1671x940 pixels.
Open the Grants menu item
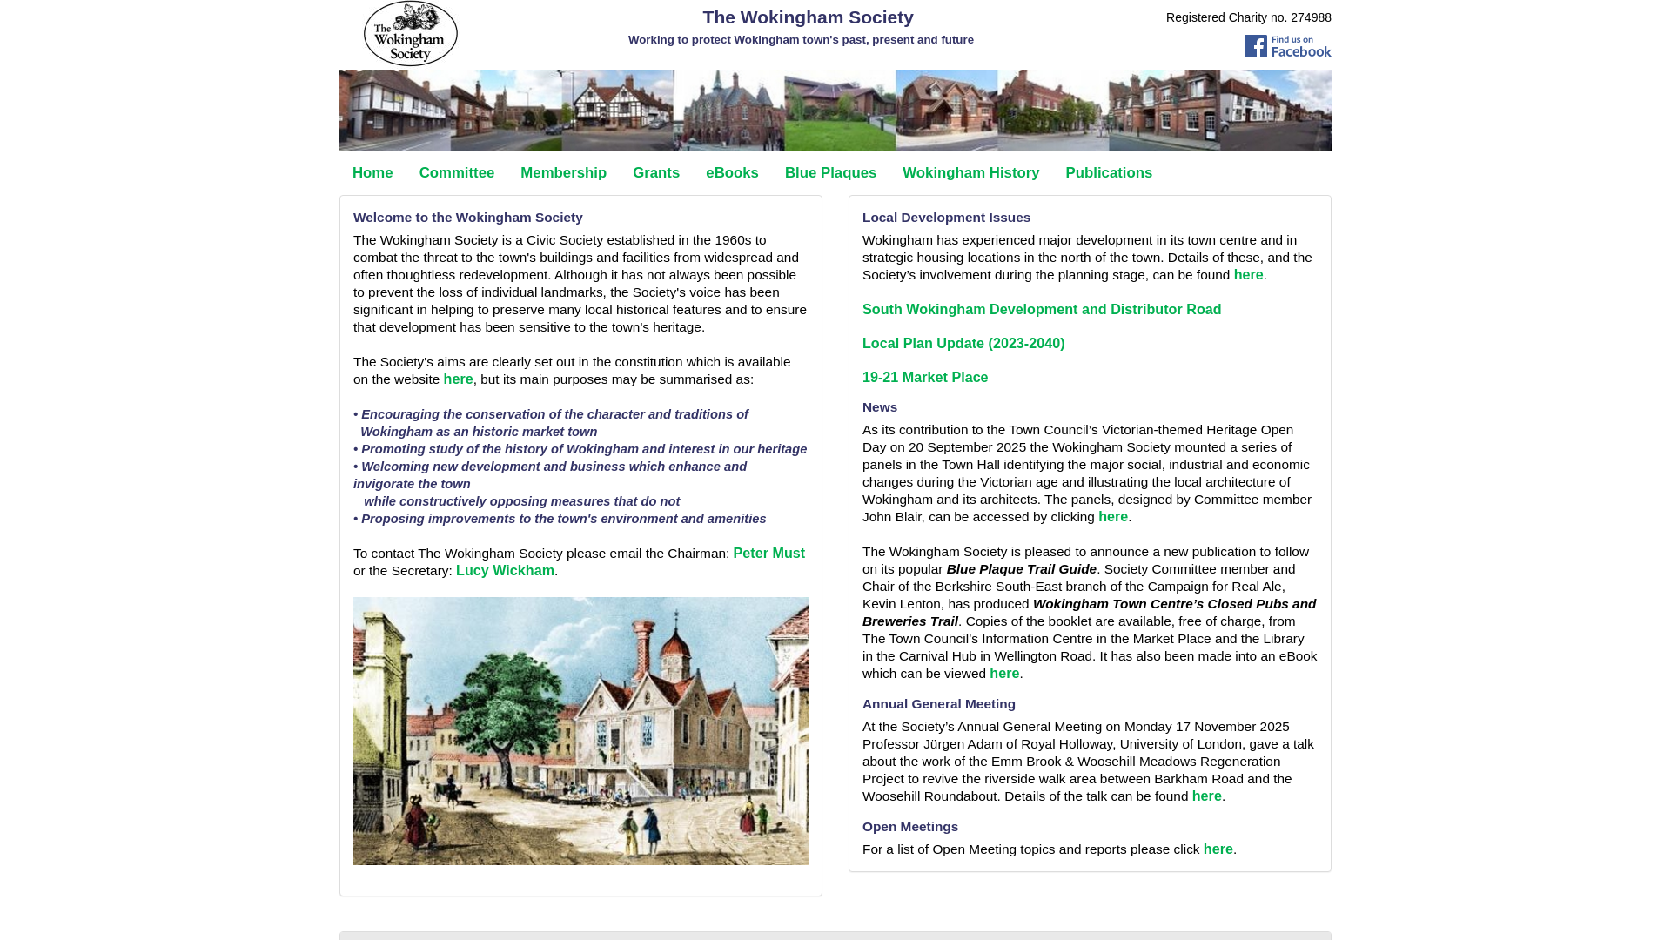pos(656,173)
